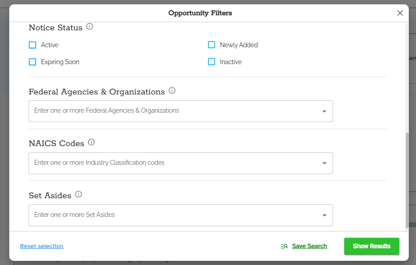Open the Notice Status info icon
The width and height of the screenshot is (416, 265).
[90, 27]
